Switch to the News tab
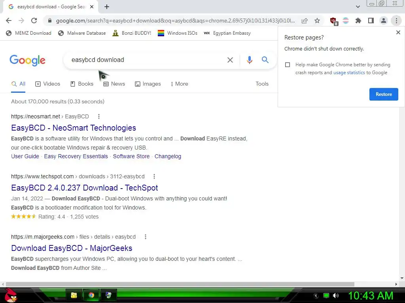Screen dimensions: 405x303 (x=114, y=84)
